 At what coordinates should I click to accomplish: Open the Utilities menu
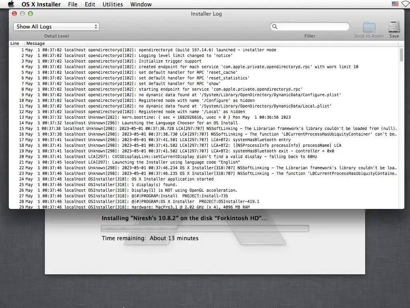click(x=113, y=4)
